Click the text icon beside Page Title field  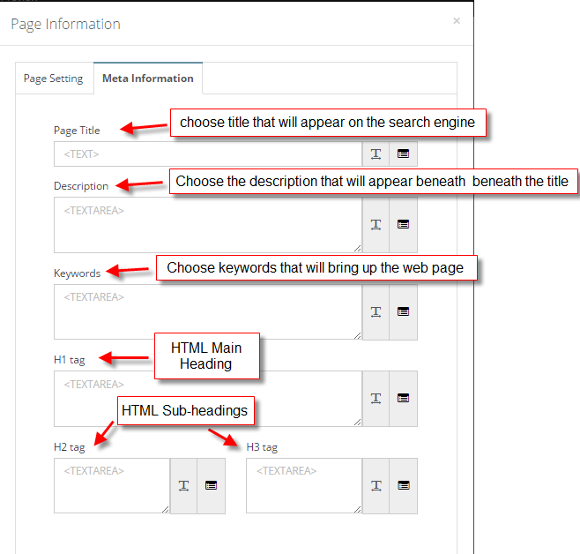click(376, 154)
